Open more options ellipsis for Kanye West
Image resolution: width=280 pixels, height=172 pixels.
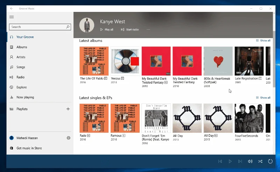(148, 30)
